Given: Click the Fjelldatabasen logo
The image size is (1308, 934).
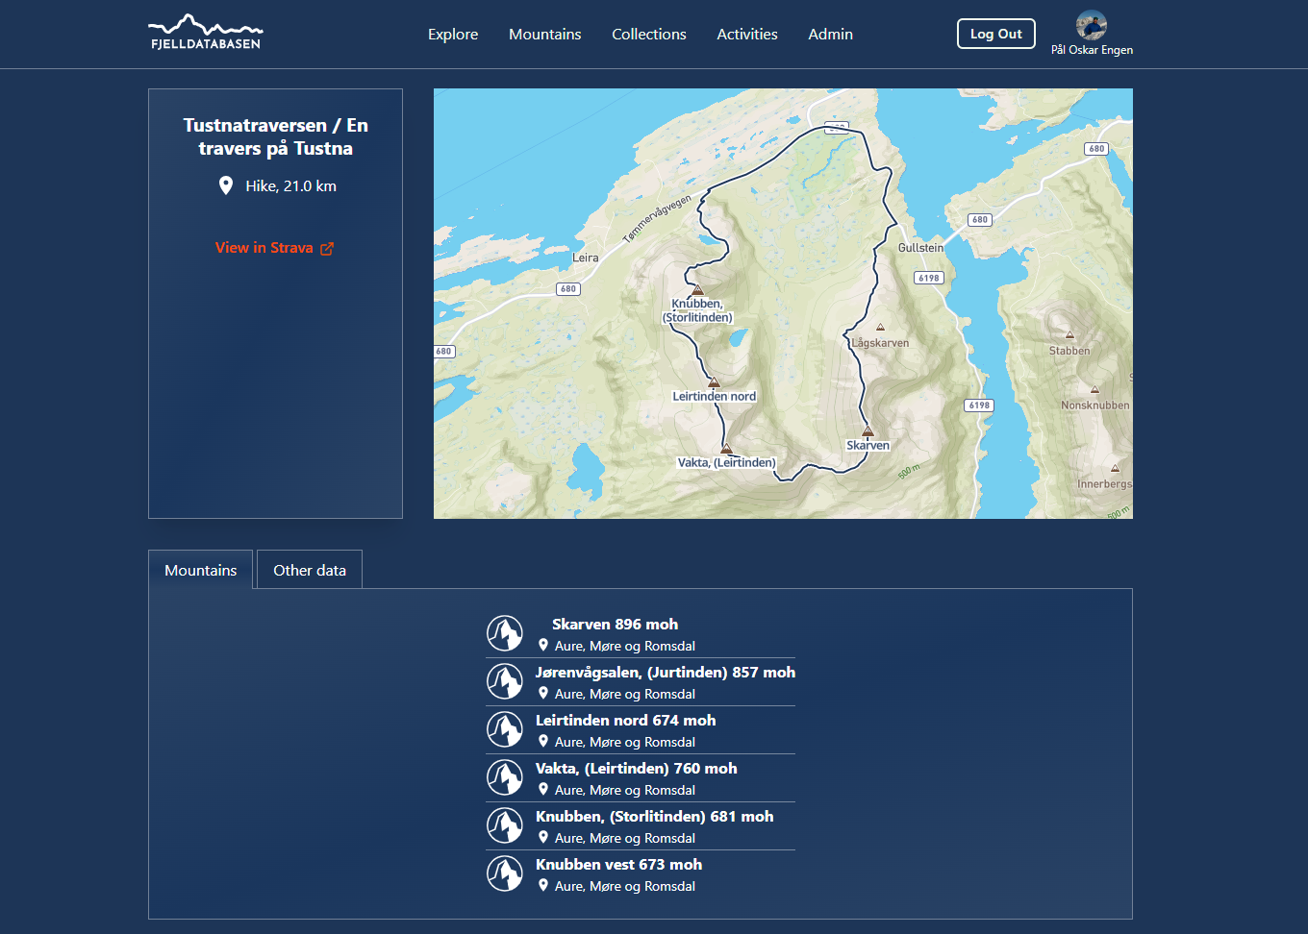Looking at the screenshot, I should click(x=205, y=33).
